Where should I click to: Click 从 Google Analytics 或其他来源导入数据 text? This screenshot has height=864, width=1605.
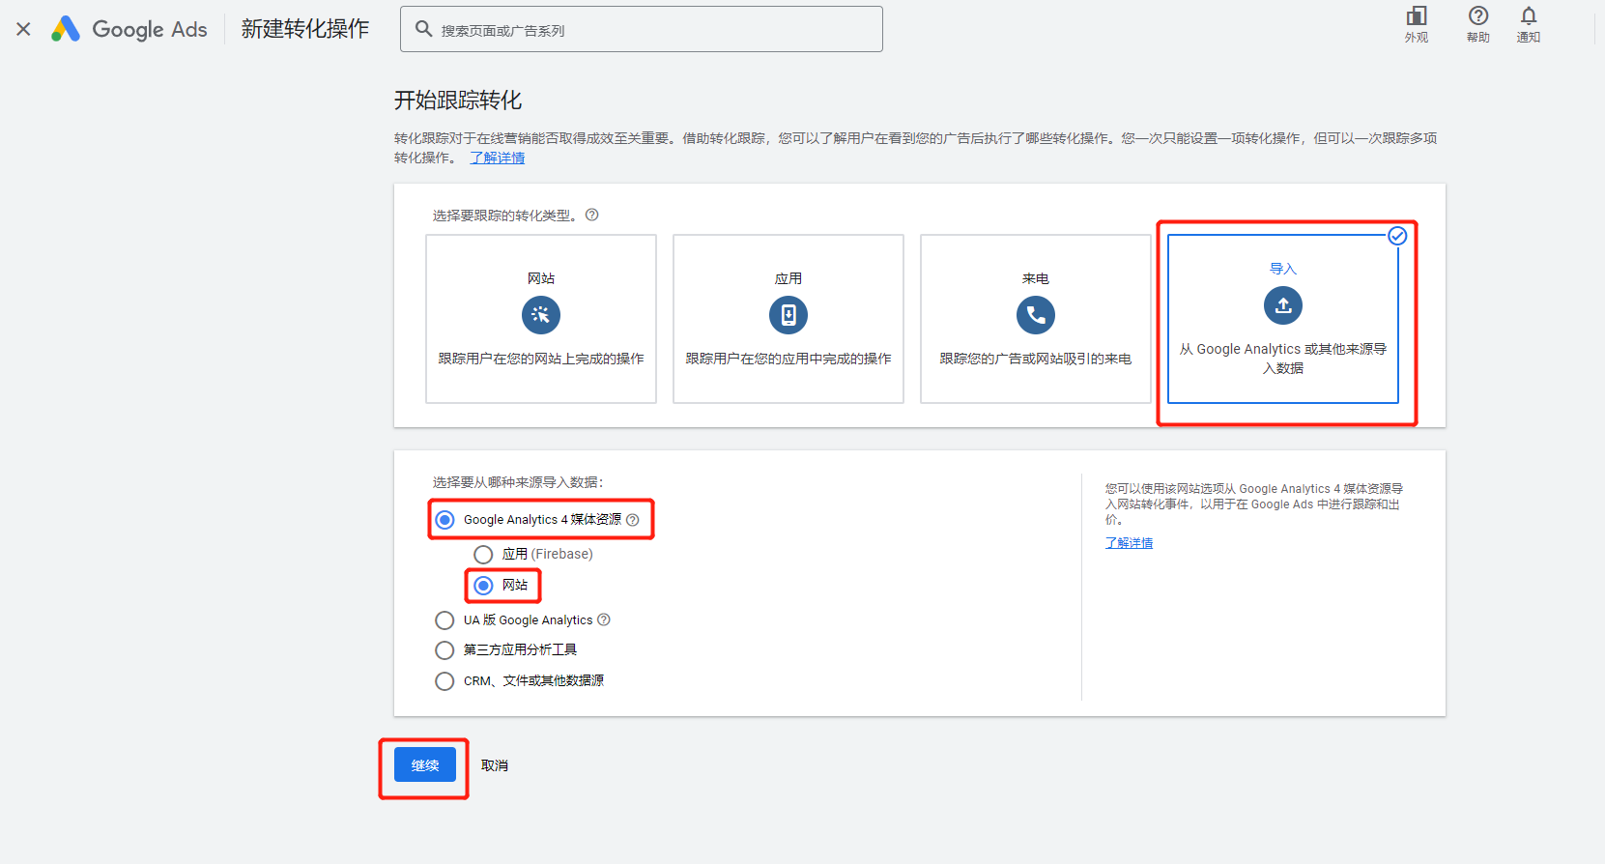[x=1283, y=359]
